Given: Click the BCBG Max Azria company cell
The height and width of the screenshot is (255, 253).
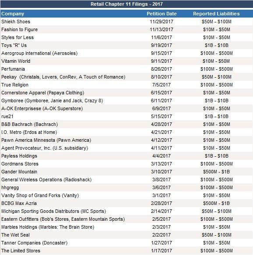Looking at the screenshot, I should pos(19,203).
